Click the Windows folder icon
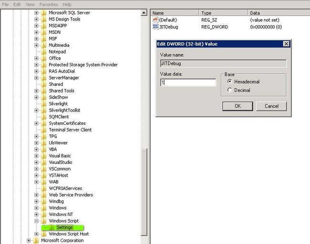Viewport: 310px width, 244px height. (x=44, y=208)
